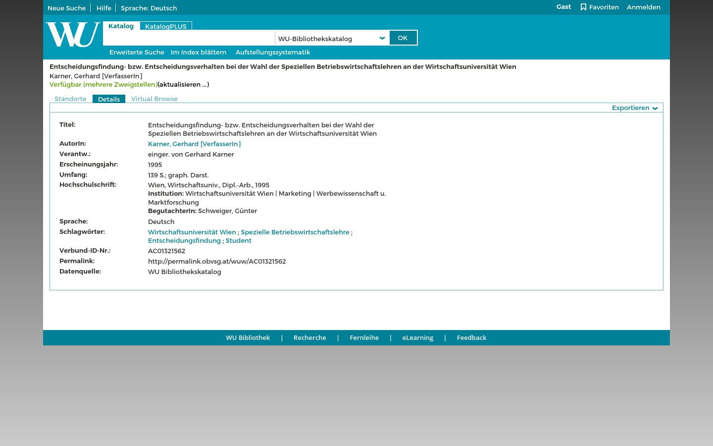The image size is (713, 446).
Task: Click the Umfang value 139 S.; graph. Darst.
Action: [x=178, y=175]
